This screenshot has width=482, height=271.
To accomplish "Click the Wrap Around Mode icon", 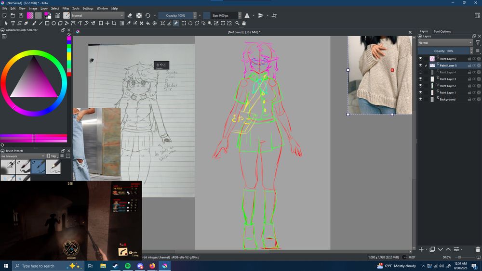I will pos(274,15).
